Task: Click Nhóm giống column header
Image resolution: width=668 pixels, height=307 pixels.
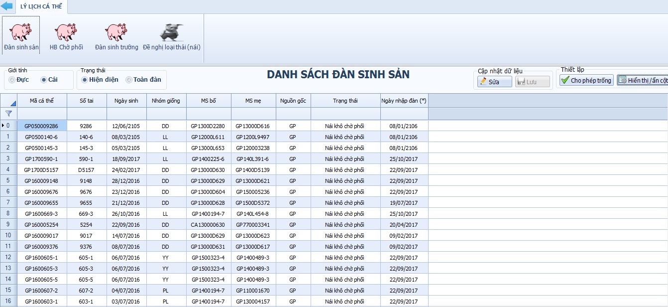Action: (166, 101)
